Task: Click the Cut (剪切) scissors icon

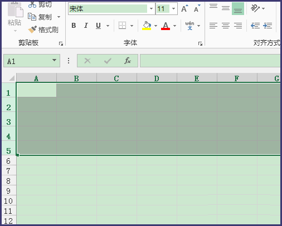Action: click(x=32, y=4)
